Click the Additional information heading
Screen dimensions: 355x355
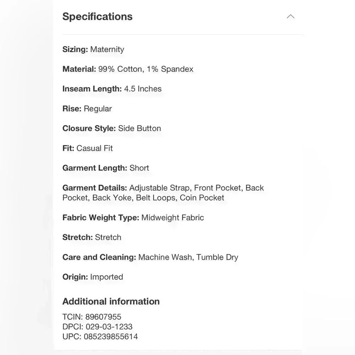(111, 301)
